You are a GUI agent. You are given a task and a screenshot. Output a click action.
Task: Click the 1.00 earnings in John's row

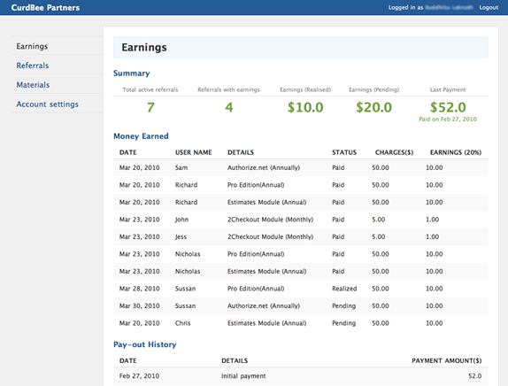tap(432, 220)
